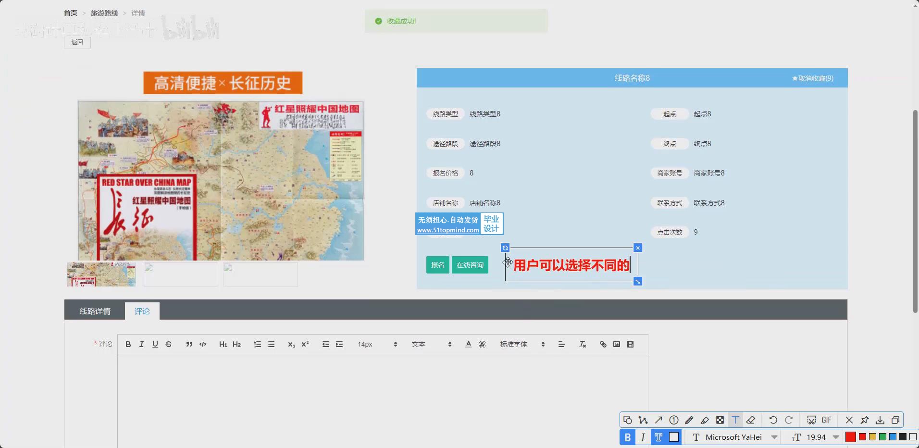The width and height of the screenshot is (919, 448).
Task: Click inside the comment text area
Action: (383, 401)
